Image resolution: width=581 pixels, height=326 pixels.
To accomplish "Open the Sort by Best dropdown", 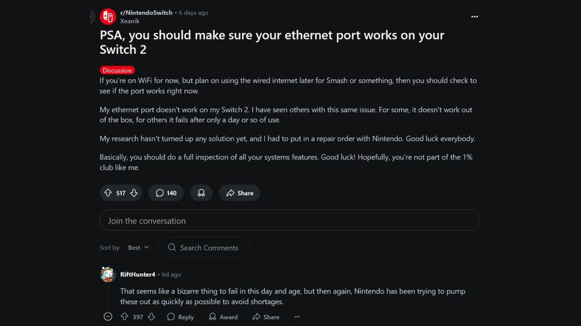I will coord(138,247).
